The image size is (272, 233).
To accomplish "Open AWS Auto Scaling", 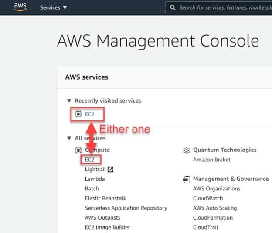I will point(215,208).
